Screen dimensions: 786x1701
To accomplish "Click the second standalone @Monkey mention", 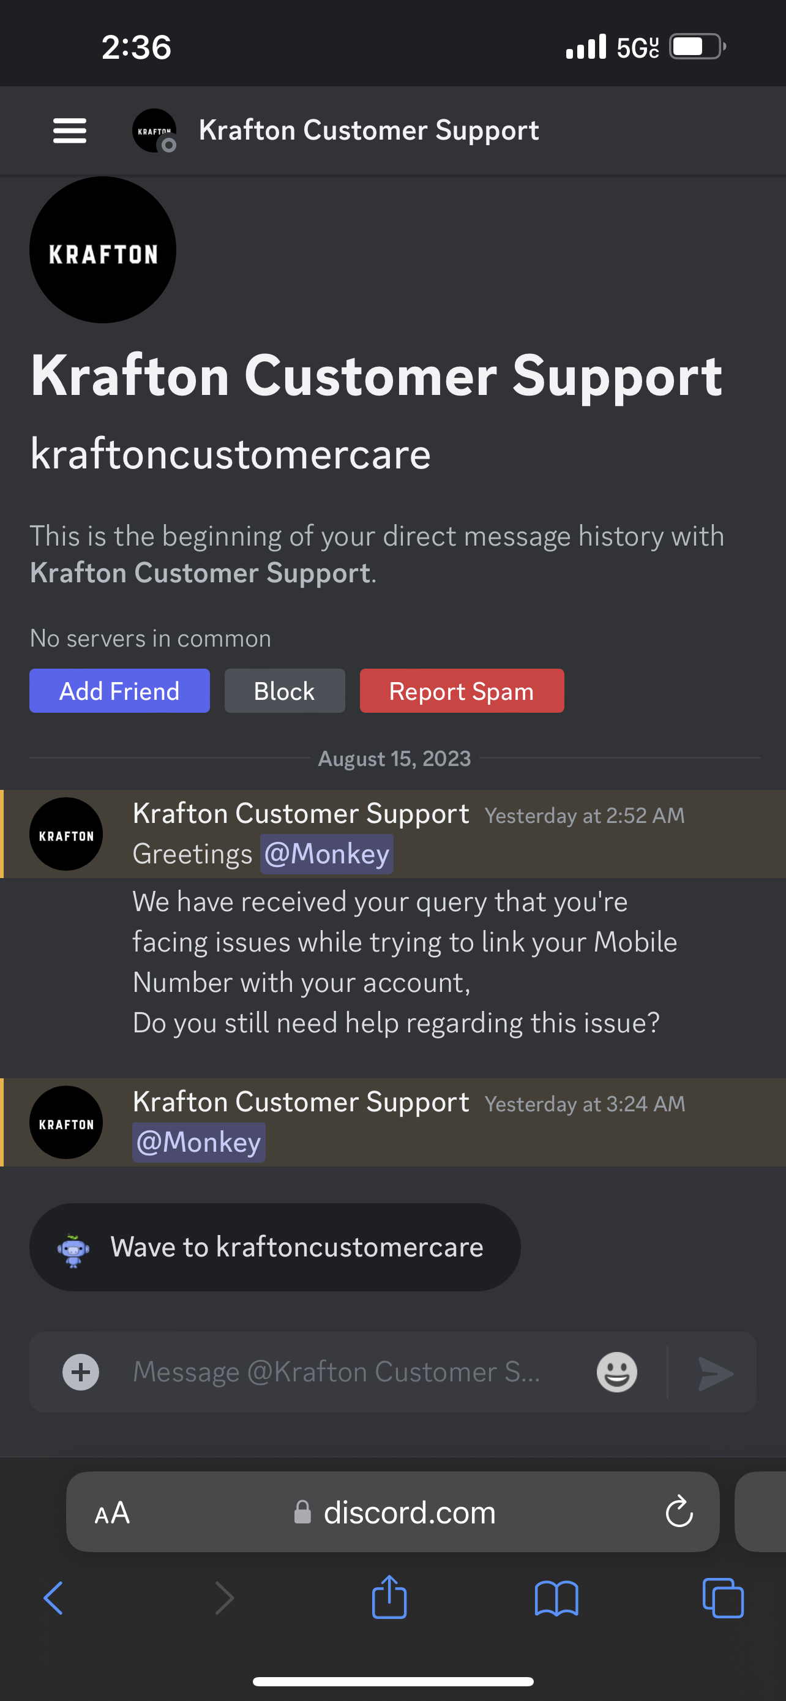I will tap(199, 1143).
